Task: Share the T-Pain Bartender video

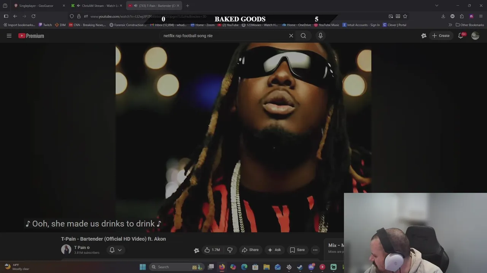Action: point(250,250)
